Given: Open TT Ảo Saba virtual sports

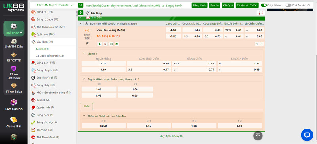Looking at the screenshot, I should coord(14,89).
